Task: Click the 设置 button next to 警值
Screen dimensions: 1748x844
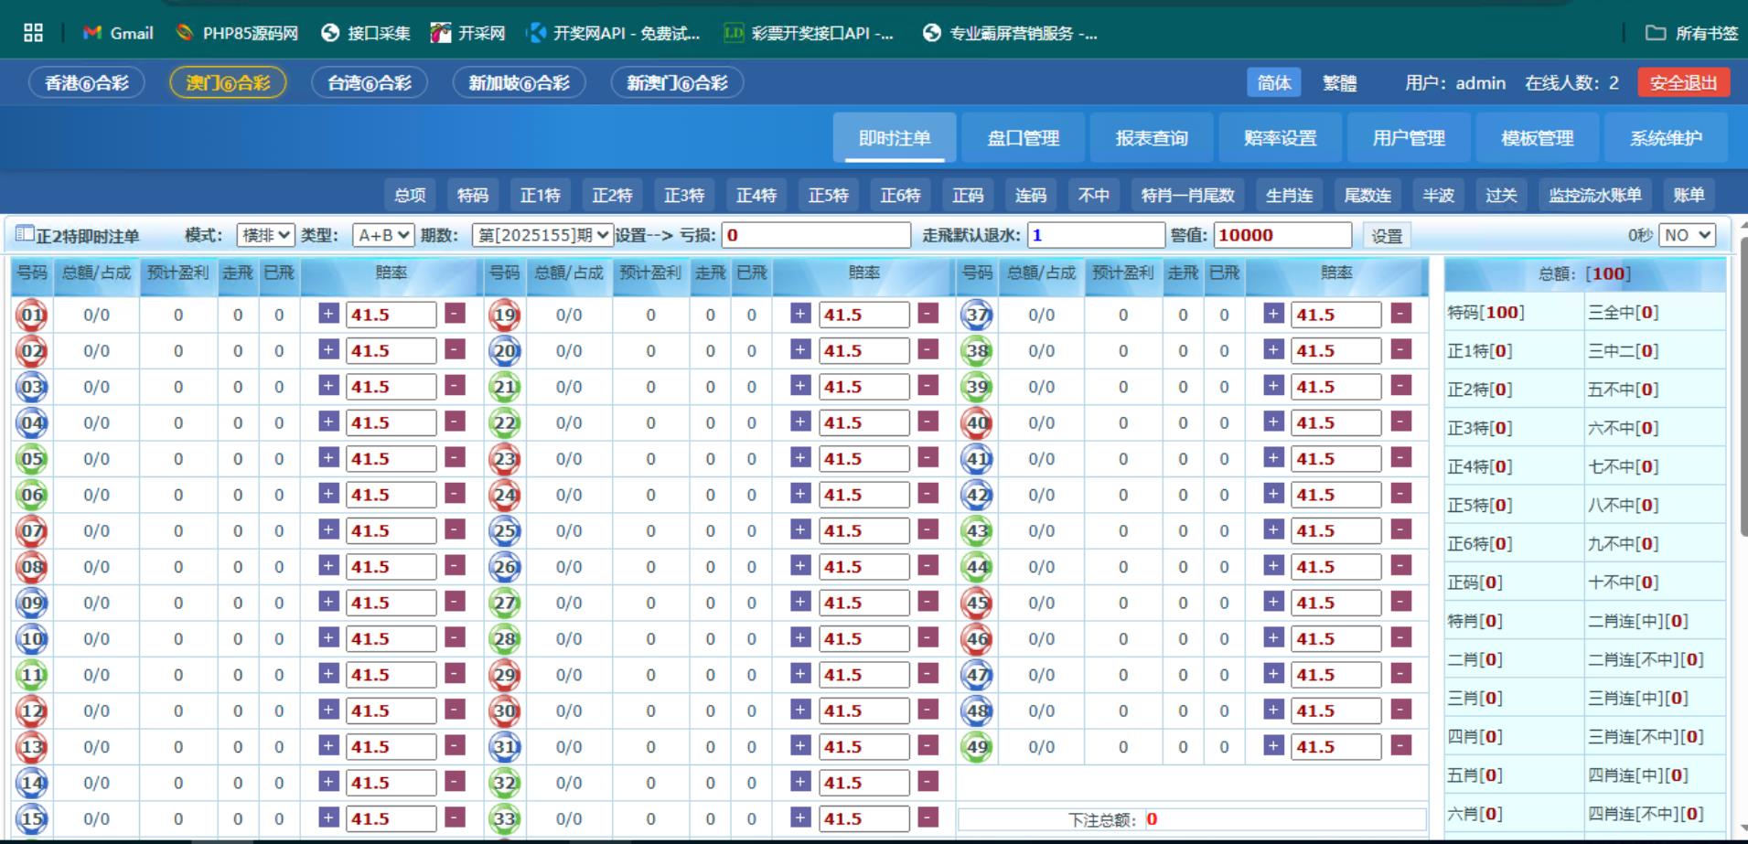Action: point(1386,236)
